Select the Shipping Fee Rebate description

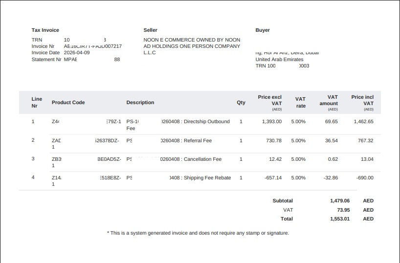[x=178, y=178]
